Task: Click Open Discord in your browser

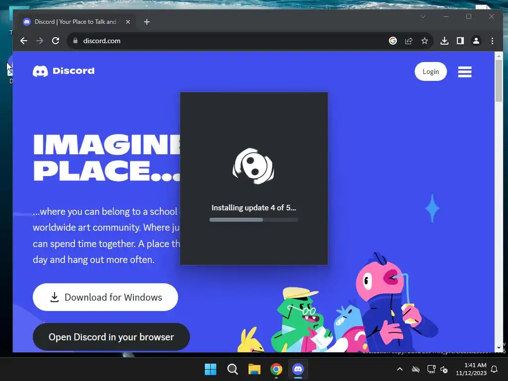Action: (x=111, y=337)
